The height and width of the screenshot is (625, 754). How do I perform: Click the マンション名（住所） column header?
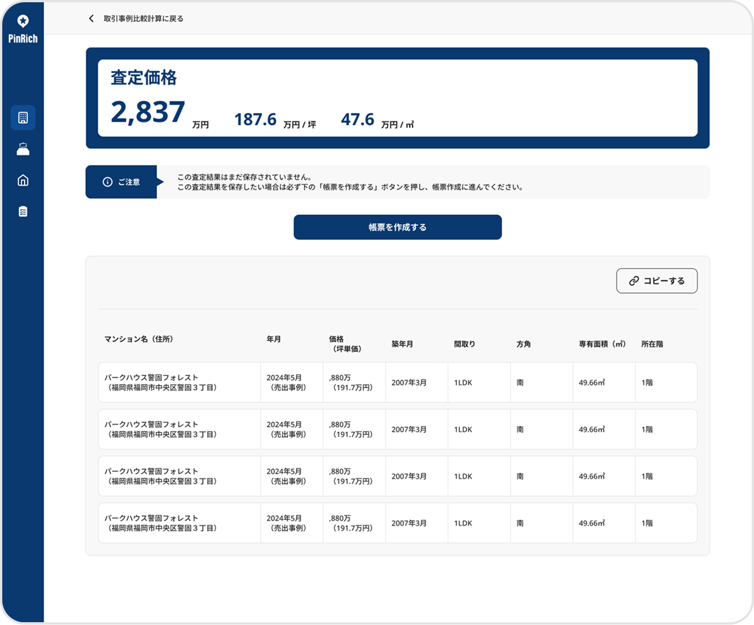(139, 339)
